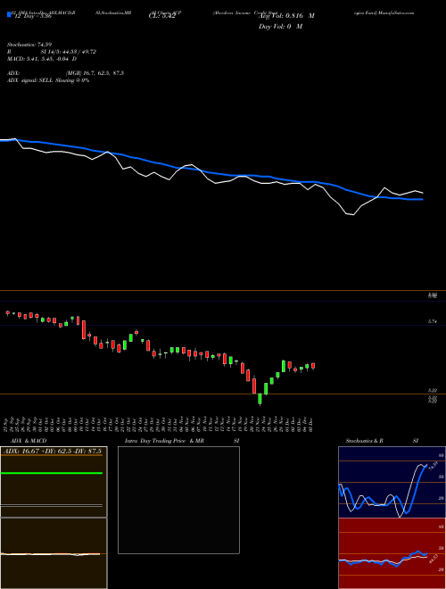Open the empty intraday trading price chart box
The image size is (446, 589).
click(x=178, y=500)
